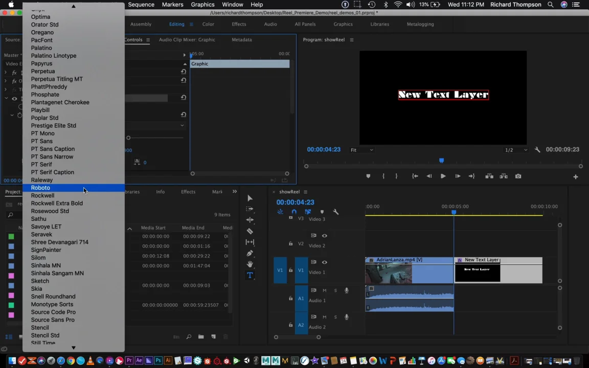
Task: Click the timeline timecode 00:00:04:23
Action: point(295,202)
